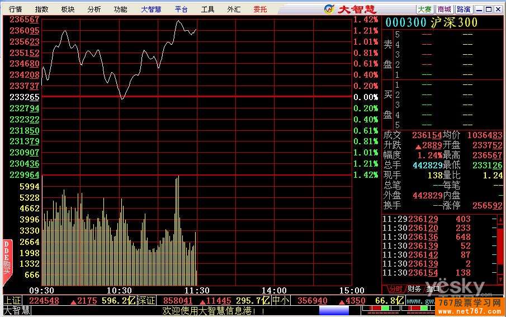Open the 板块 menu
Screen dimensions: 506x317
tap(68, 9)
